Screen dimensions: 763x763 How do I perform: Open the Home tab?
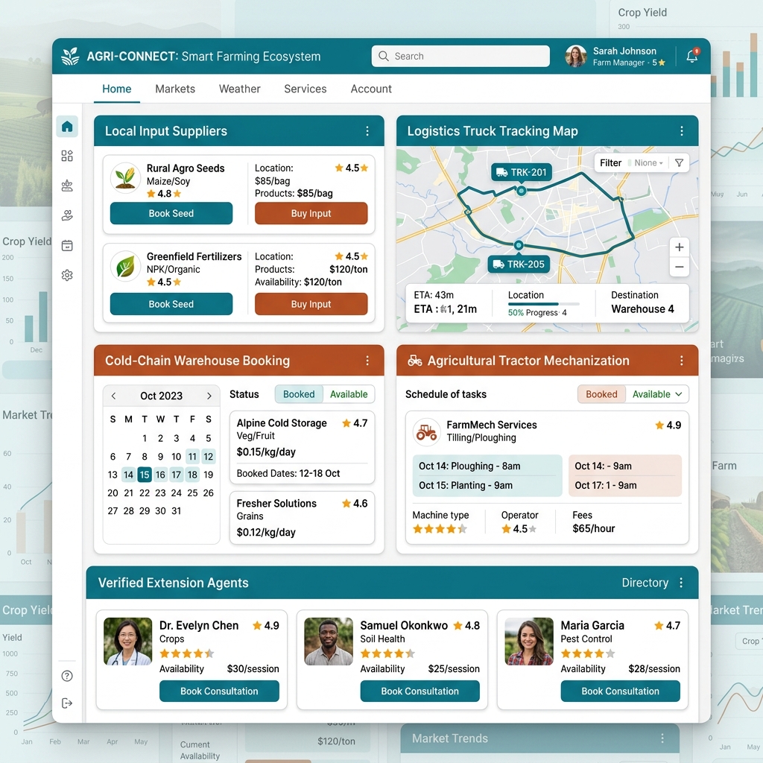click(117, 89)
